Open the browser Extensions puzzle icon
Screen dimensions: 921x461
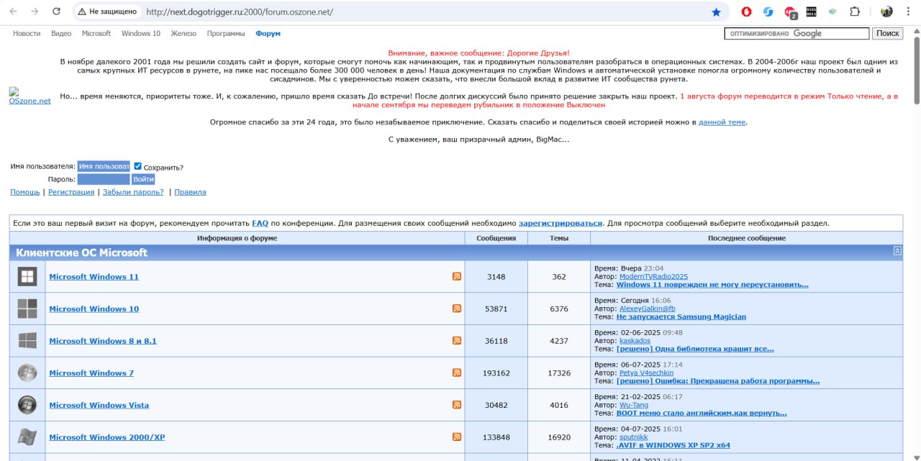pos(855,12)
